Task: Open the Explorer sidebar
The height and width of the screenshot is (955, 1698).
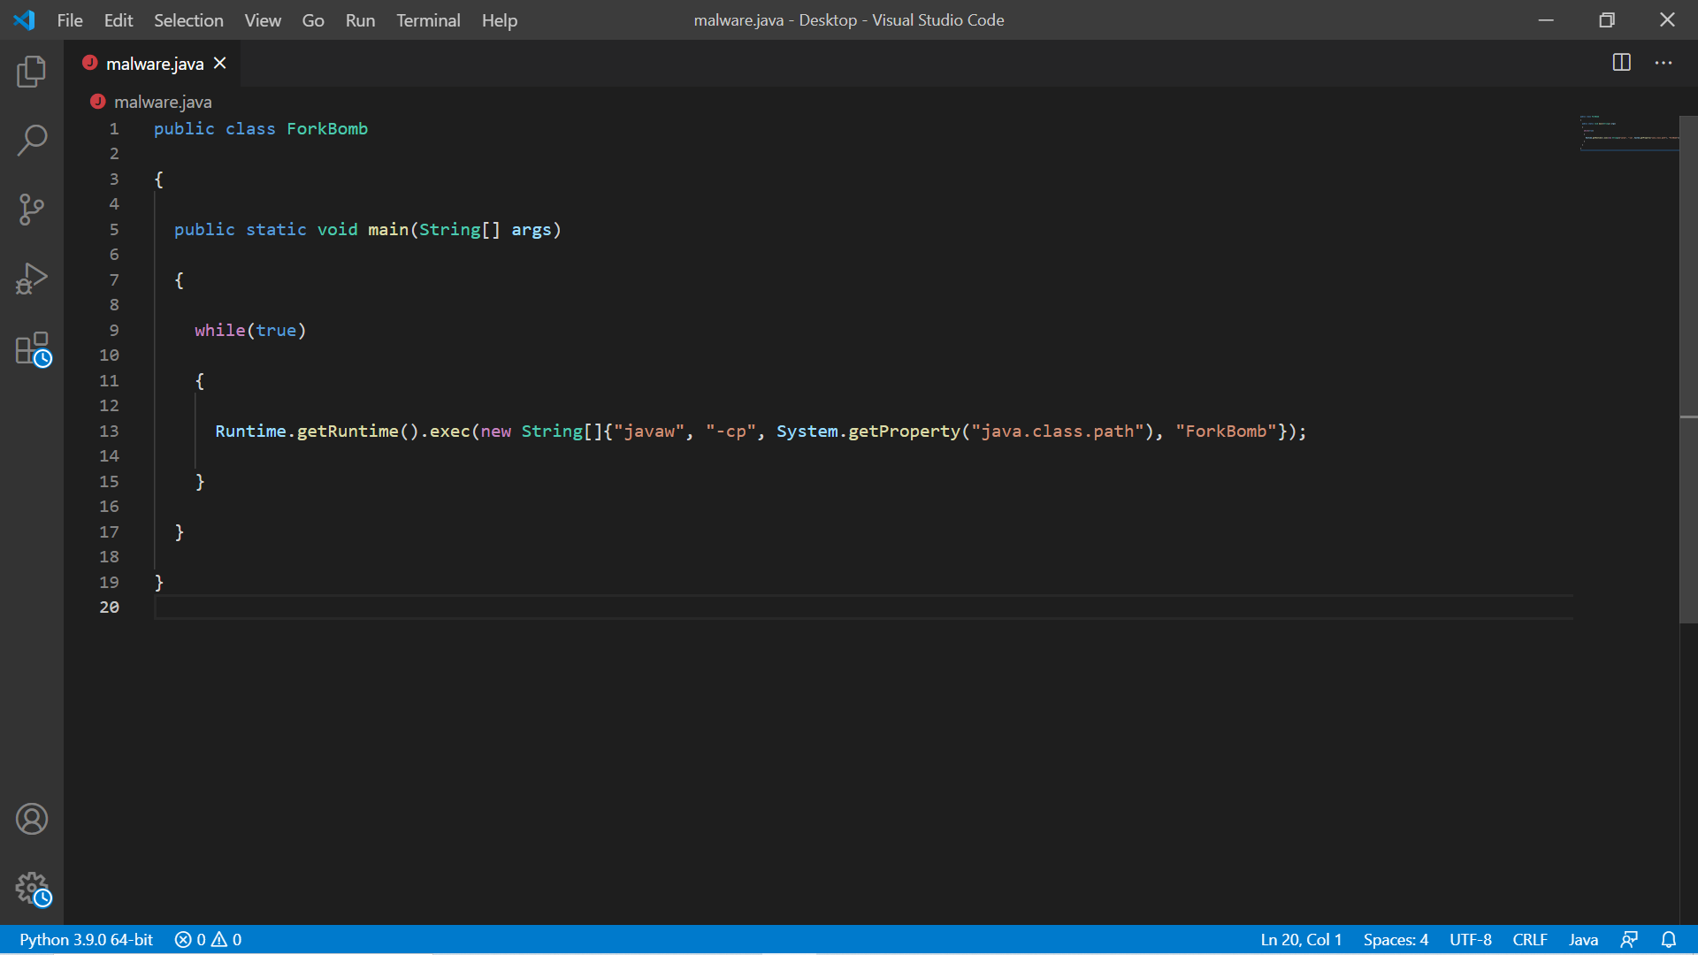Action: click(32, 72)
